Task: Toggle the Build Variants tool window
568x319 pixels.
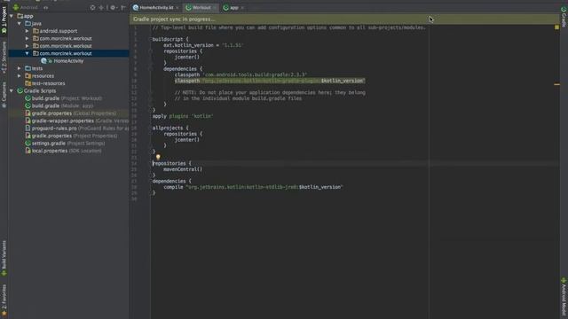Action: pyautogui.click(x=4, y=258)
